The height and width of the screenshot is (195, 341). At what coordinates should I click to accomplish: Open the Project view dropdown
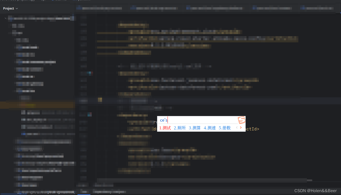coord(11,9)
